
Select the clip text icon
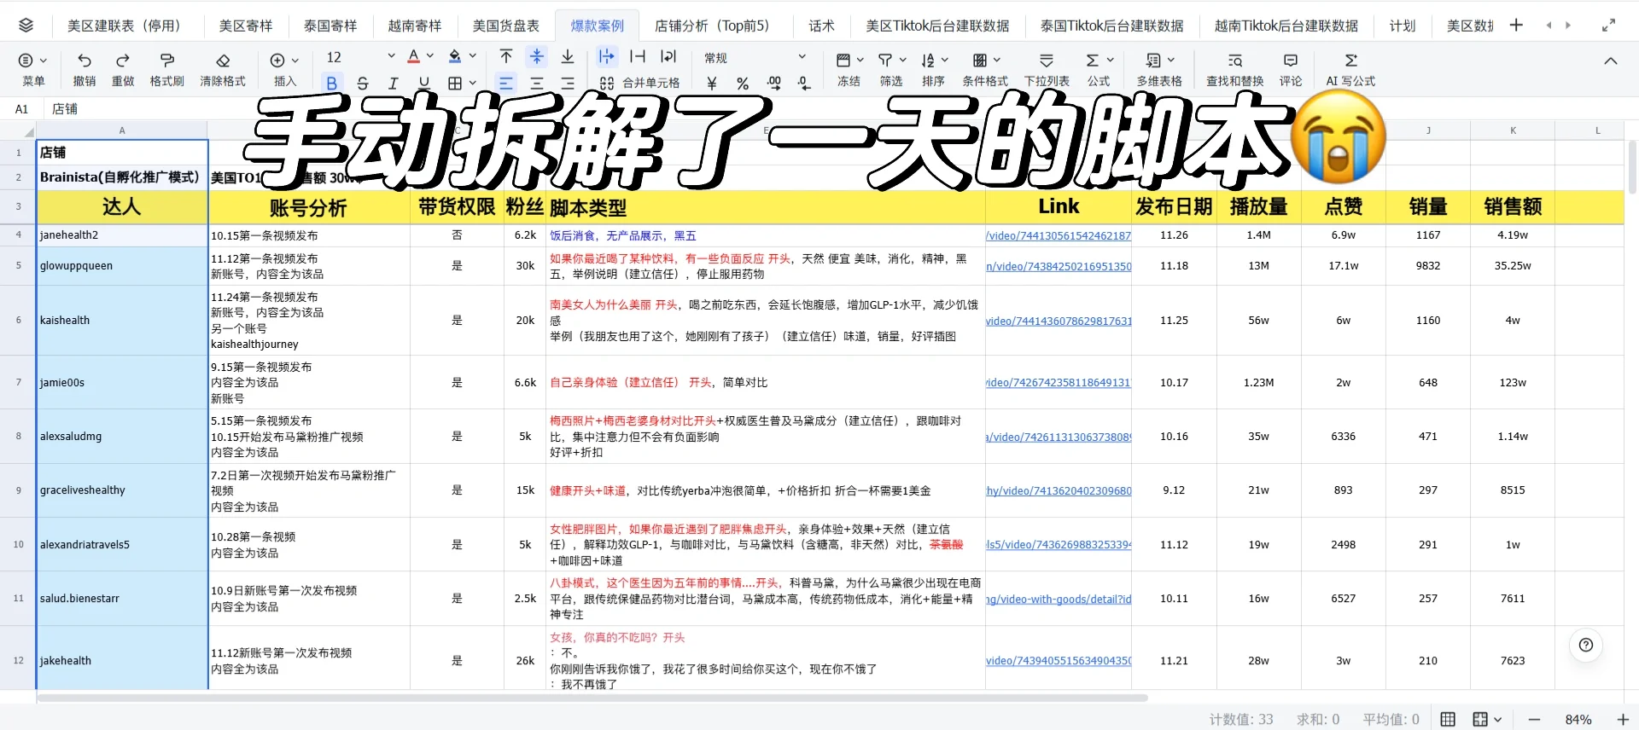point(638,56)
